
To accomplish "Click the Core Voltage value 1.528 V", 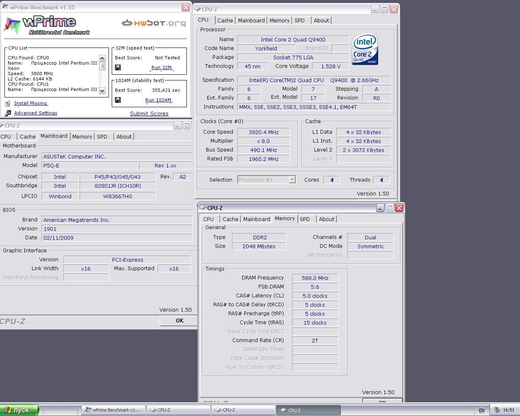I will coord(331,66).
